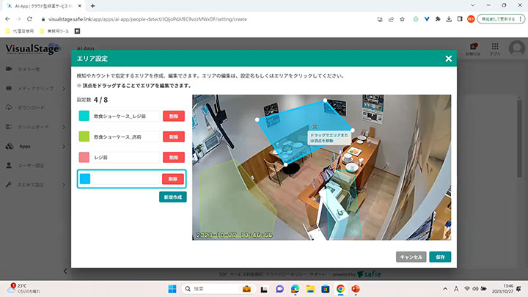Click the empty name field of the blue area
Image resolution: width=528 pixels, height=297 pixels.
tap(125, 179)
